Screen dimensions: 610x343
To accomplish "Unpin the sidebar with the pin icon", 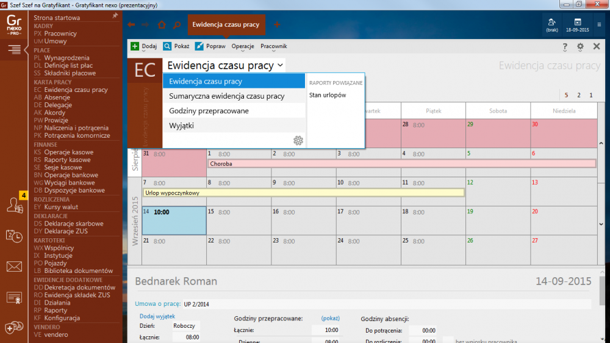I will coord(115,16).
